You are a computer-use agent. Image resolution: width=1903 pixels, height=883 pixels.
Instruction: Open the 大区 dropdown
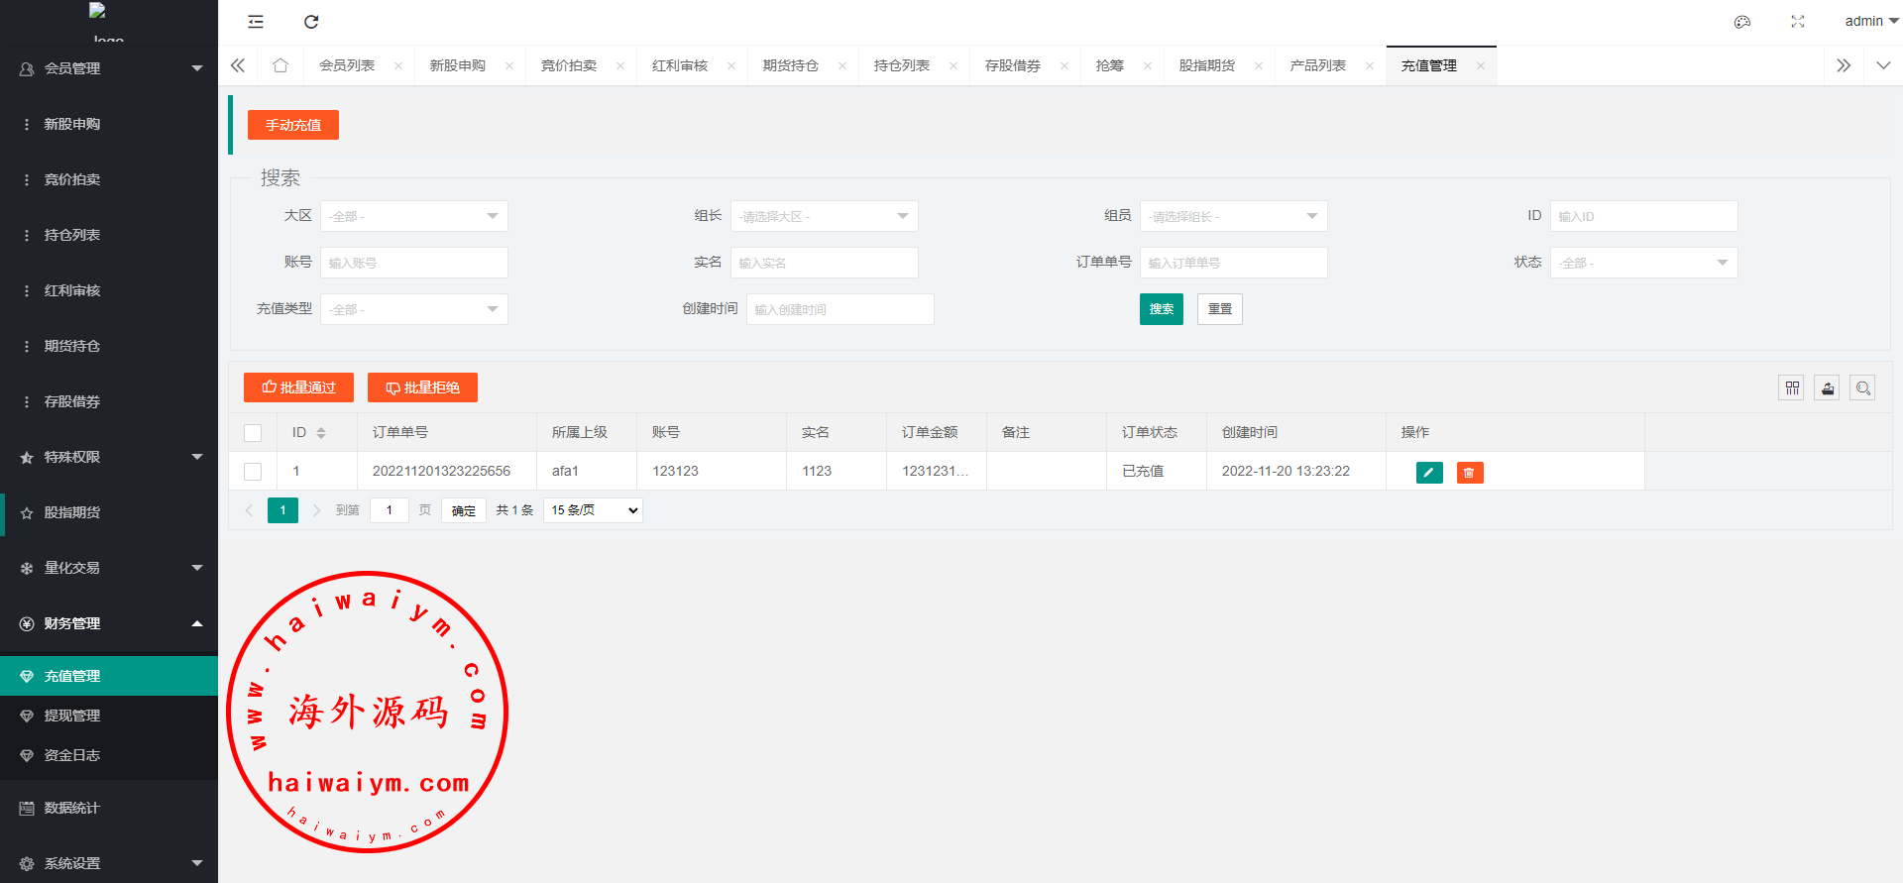[413, 216]
